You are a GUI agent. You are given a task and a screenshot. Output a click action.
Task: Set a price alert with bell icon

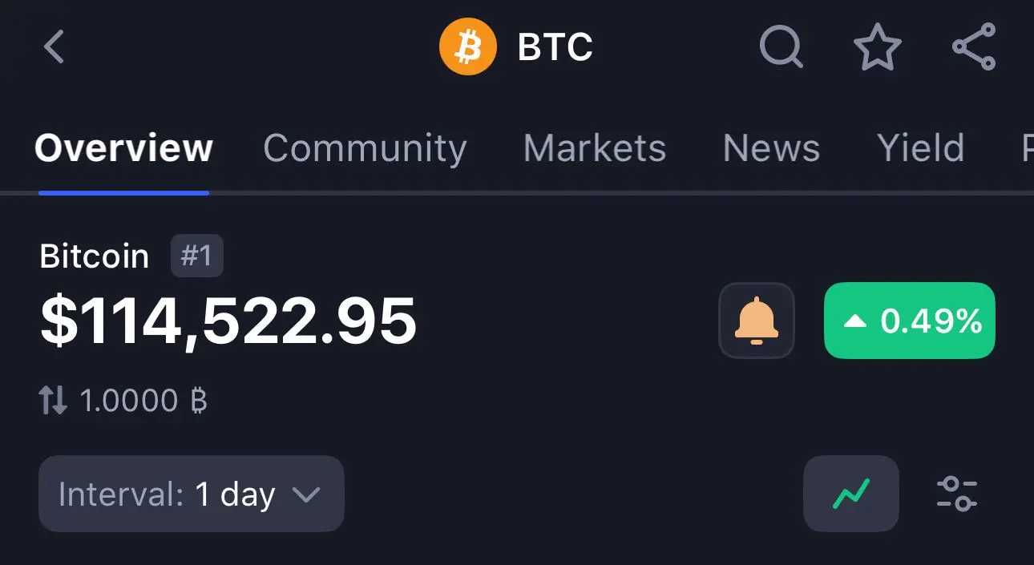(757, 321)
